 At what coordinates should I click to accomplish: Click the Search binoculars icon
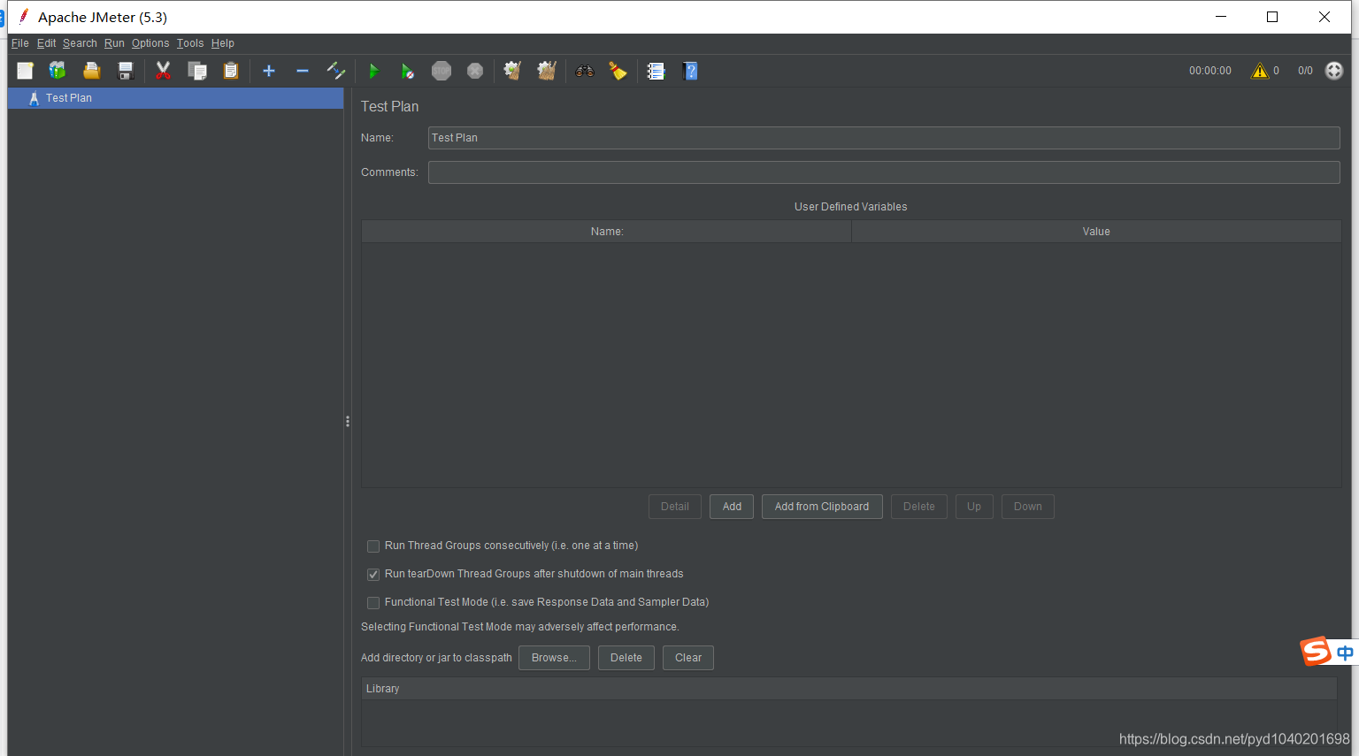[x=584, y=71]
